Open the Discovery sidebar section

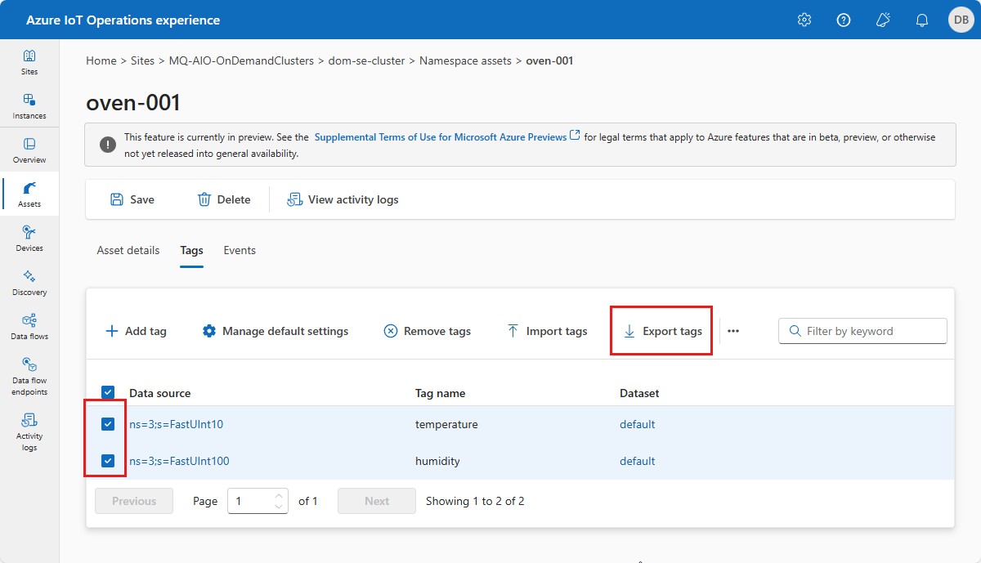[29, 283]
